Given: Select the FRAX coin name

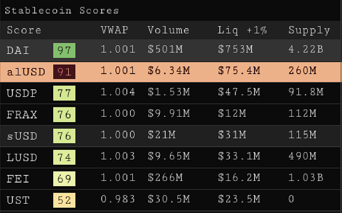Looking at the screenshot, I should click(22, 114).
